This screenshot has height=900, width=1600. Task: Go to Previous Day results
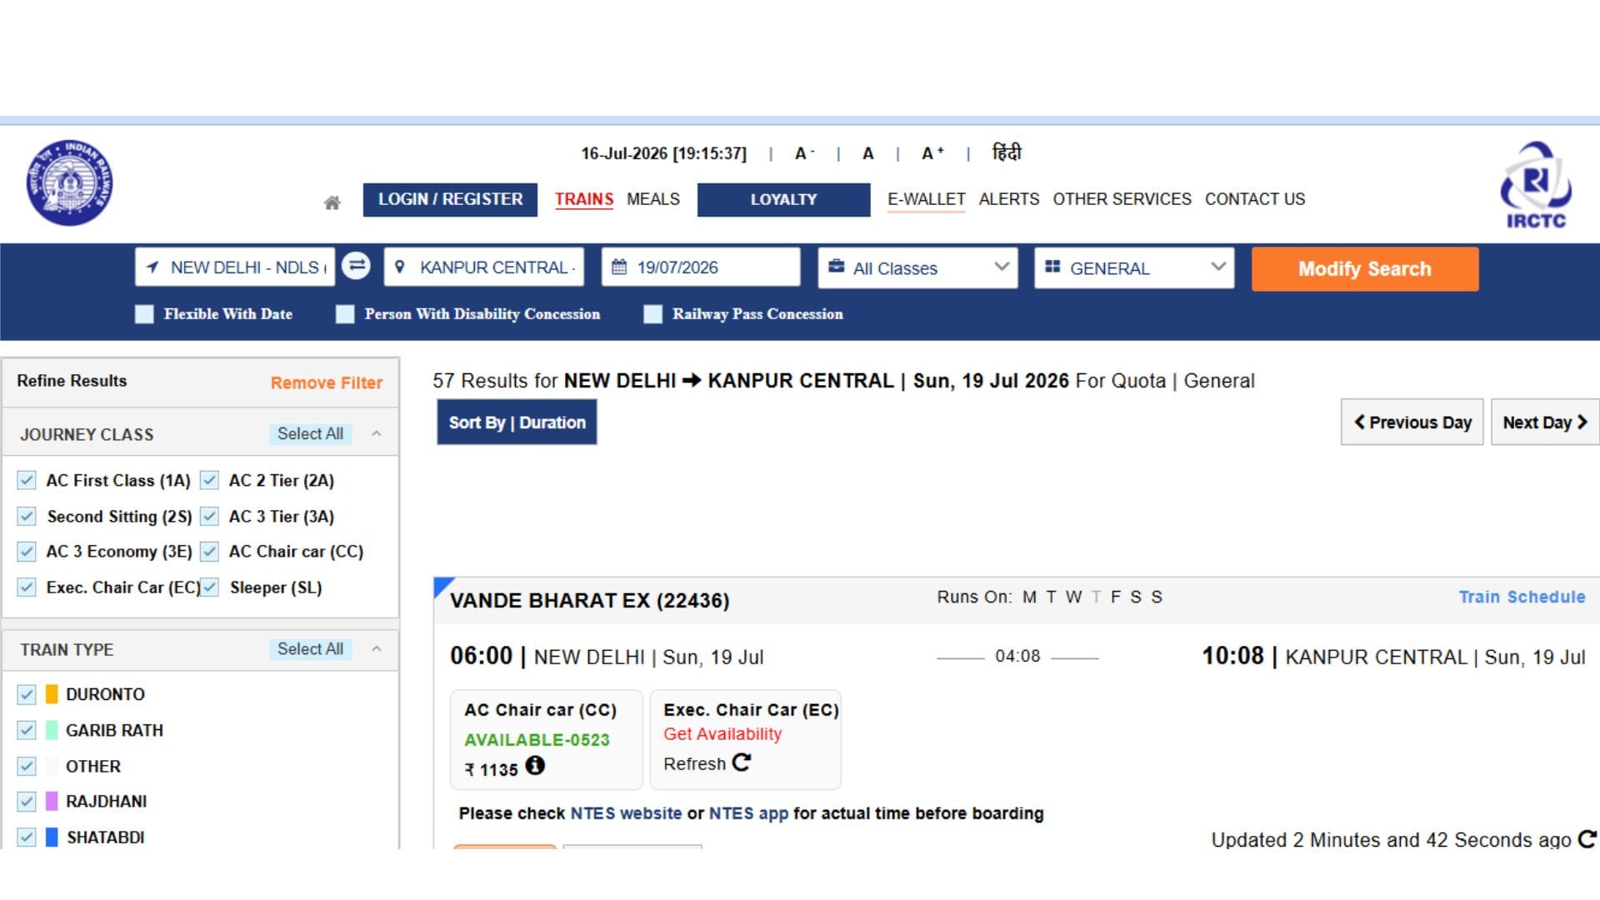pyautogui.click(x=1412, y=422)
